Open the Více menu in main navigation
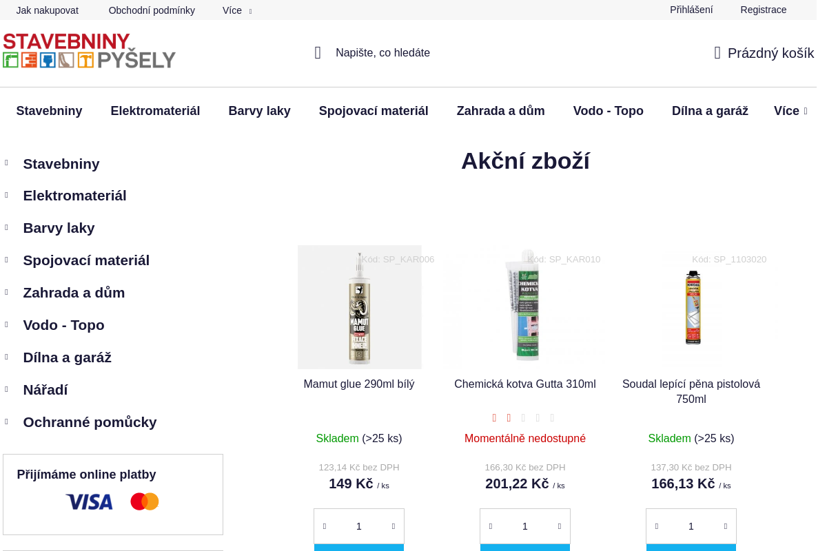The image size is (827, 551). (x=790, y=111)
